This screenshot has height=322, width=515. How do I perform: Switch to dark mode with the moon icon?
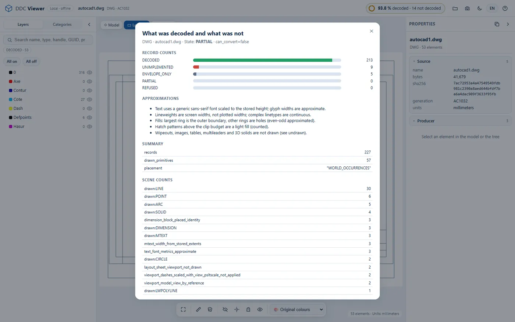pyautogui.click(x=480, y=8)
